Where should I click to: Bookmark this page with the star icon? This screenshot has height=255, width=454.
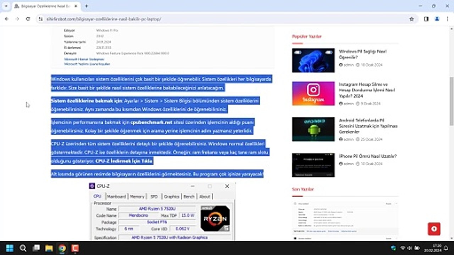(x=411, y=19)
